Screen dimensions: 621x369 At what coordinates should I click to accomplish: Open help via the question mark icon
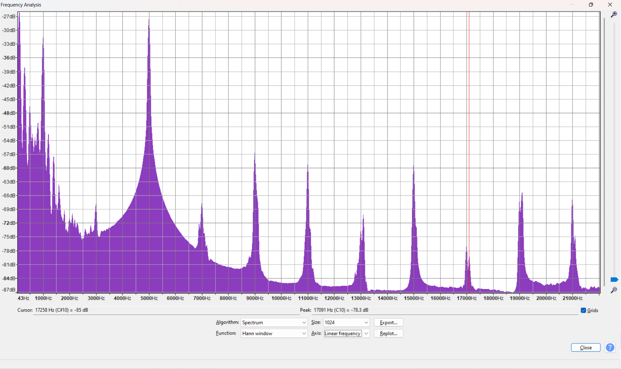pos(610,347)
